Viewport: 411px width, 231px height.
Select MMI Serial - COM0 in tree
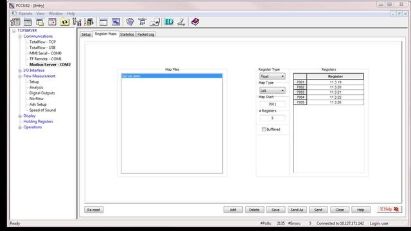coord(46,53)
